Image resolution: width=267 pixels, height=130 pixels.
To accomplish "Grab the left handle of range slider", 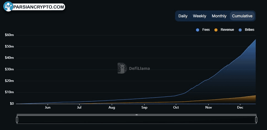I will coord(17,120).
